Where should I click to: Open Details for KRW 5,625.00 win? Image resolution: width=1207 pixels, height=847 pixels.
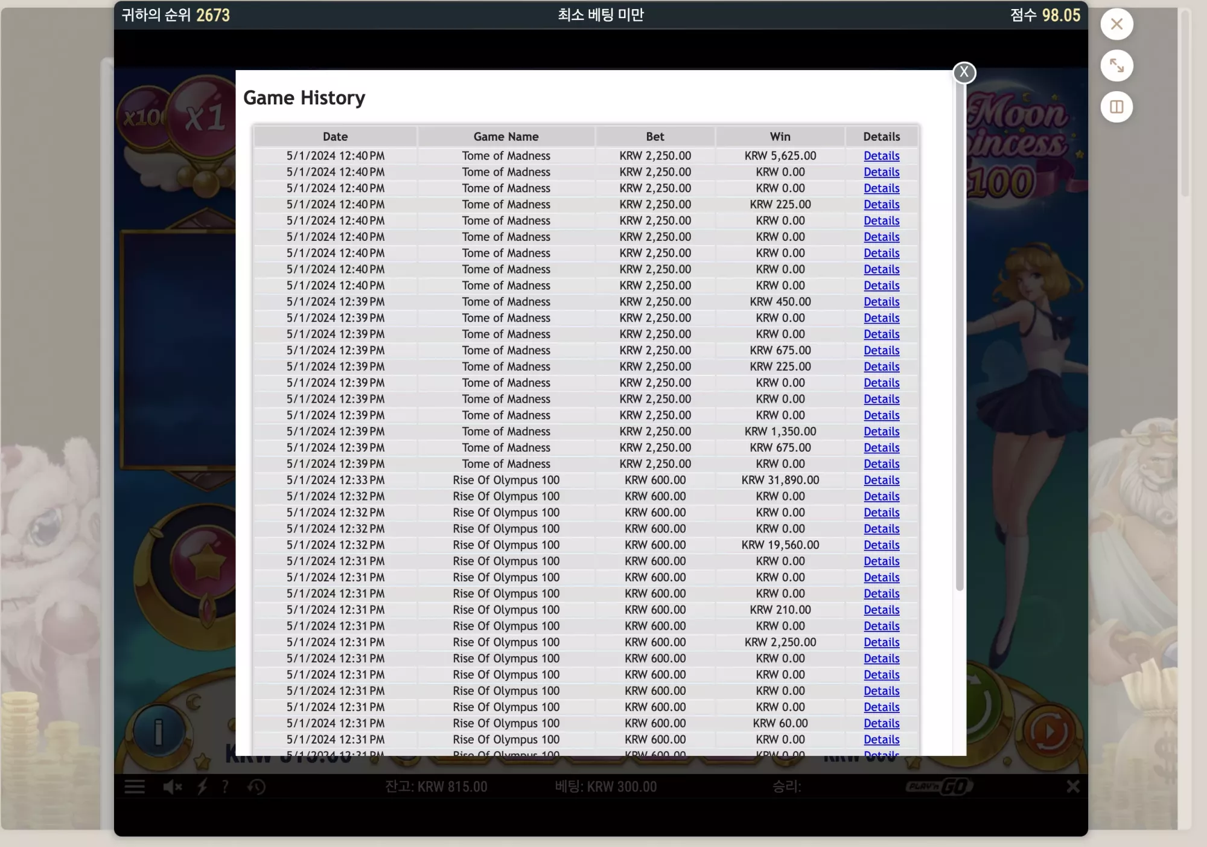click(881, 156)
